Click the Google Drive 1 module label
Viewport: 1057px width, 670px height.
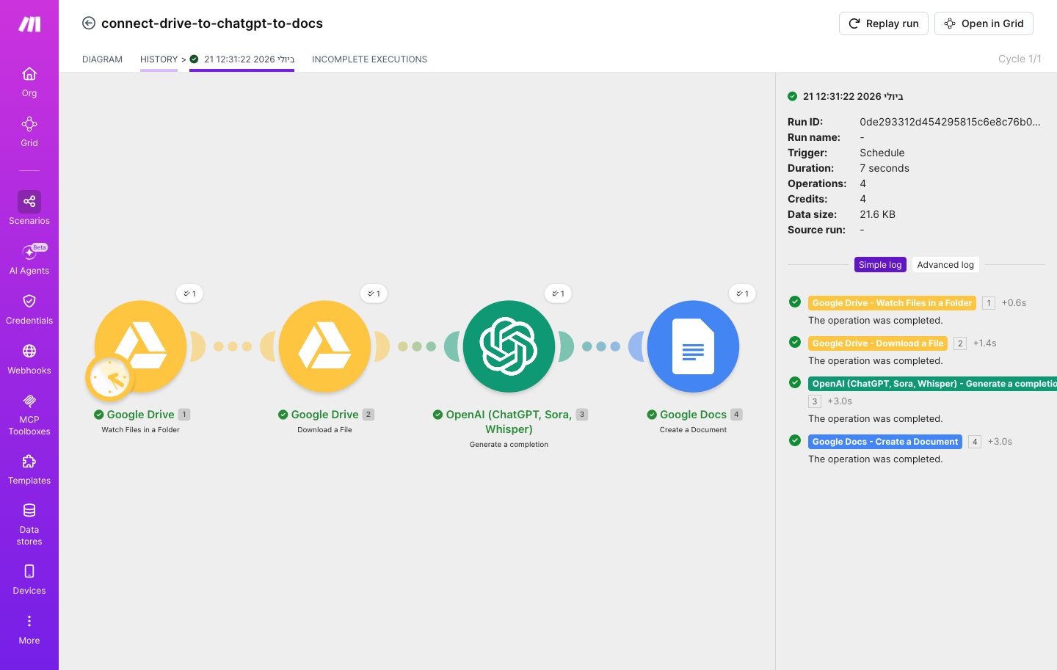141,415
